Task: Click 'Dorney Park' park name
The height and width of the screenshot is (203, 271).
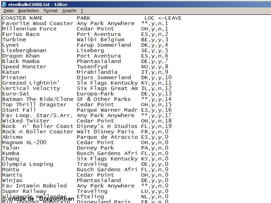Action: (x=96, y=148)
